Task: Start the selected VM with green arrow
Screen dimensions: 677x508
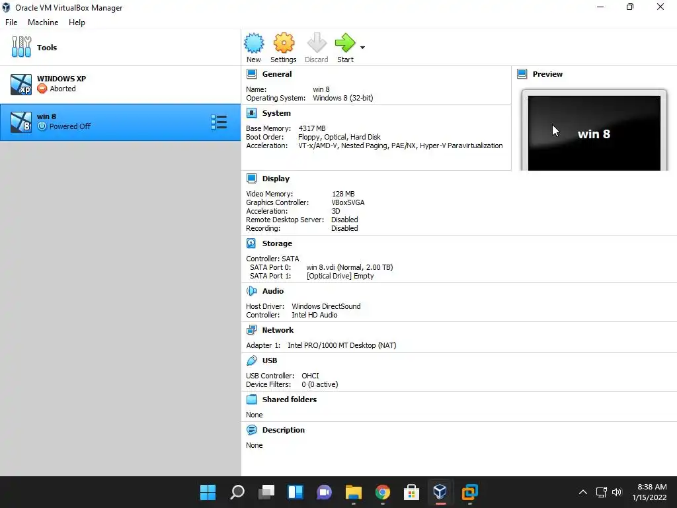Action: (x=345, y=43)
